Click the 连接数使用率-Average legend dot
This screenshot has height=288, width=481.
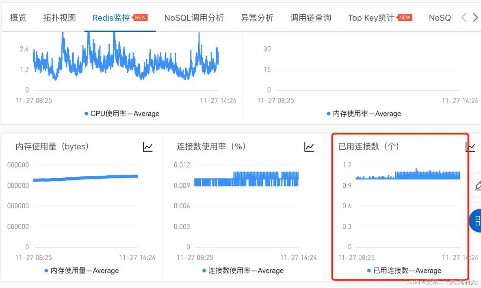pyautogui.click(x=204, y=270)
